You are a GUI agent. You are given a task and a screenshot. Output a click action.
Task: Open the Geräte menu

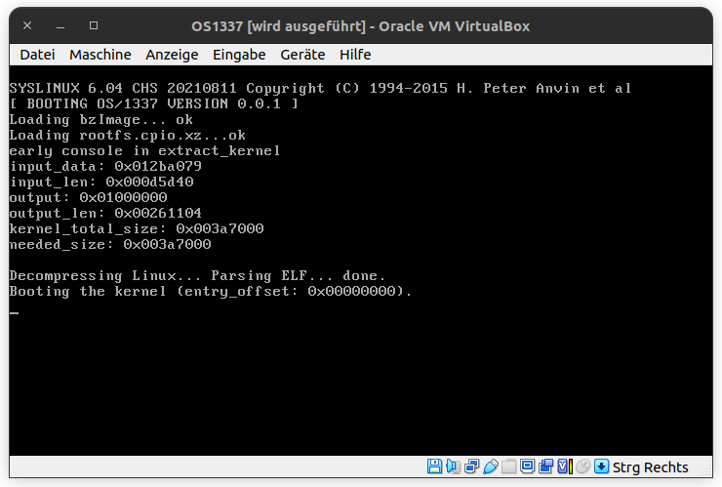pyautogui.click(x=302, y=55)
